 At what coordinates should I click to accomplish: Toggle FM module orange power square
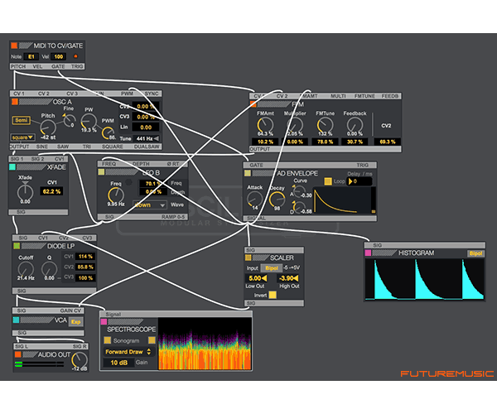(x=253, y=104)
